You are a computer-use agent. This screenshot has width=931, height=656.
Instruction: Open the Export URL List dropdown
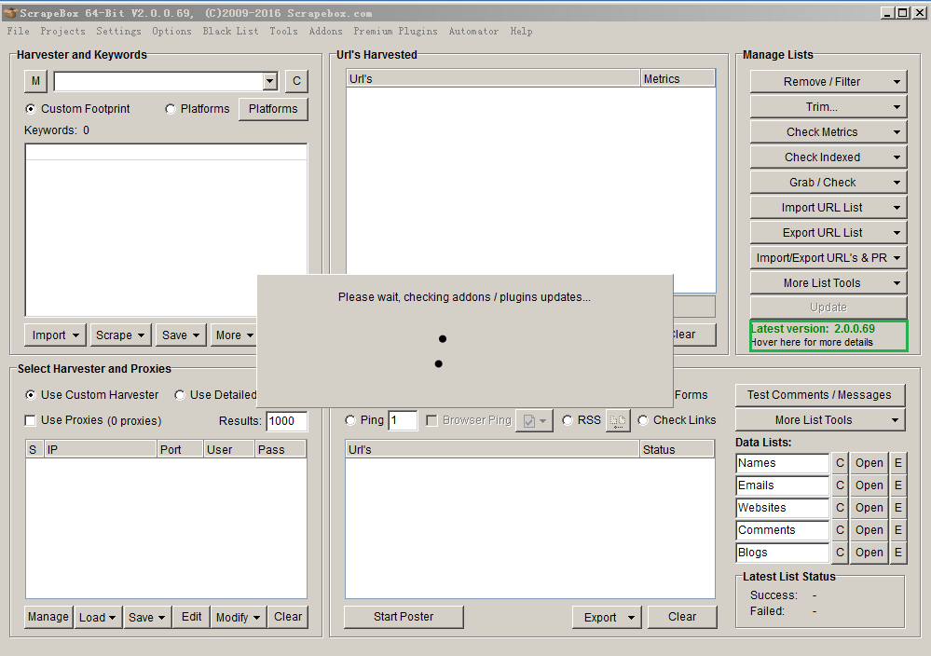tap(828, 233)
